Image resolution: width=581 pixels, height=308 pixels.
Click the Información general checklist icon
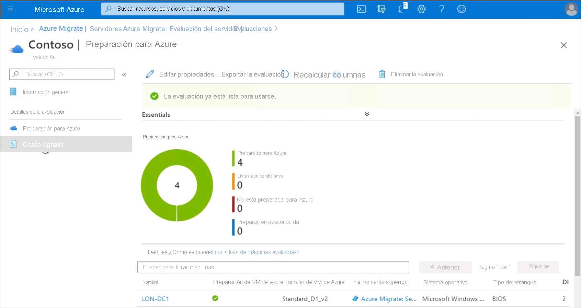(x=13, y=92)
